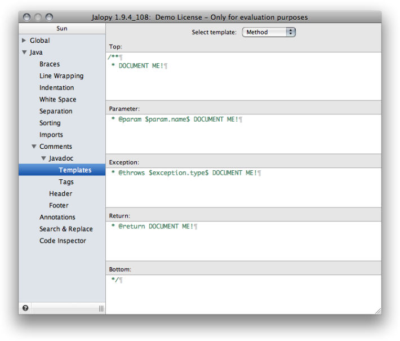Click the "@throws $exception.type$" text

coord(163,173)
